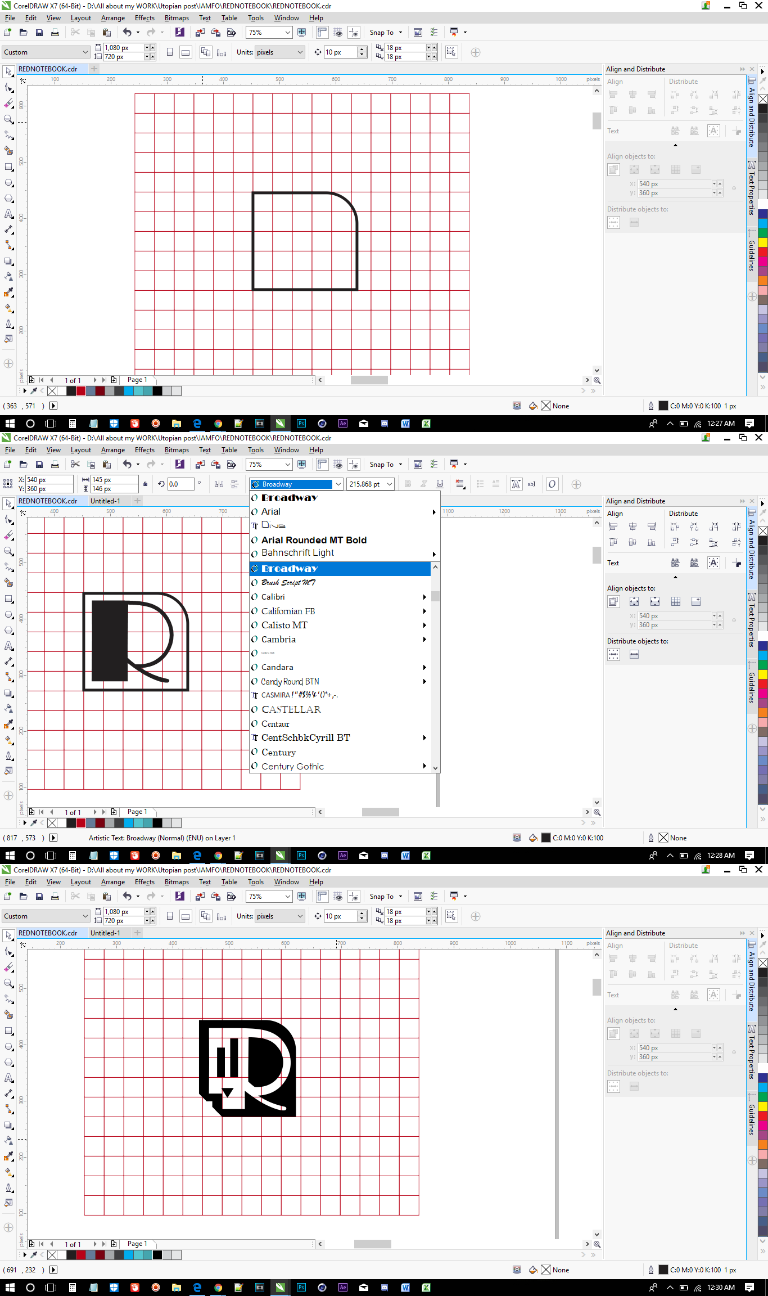Click Align Left icon in middle window docker

pos(613,526)
